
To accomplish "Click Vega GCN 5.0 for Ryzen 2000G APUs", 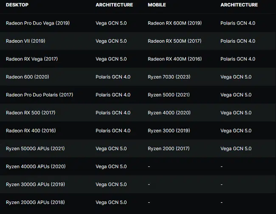I will (x=111, y=202).
